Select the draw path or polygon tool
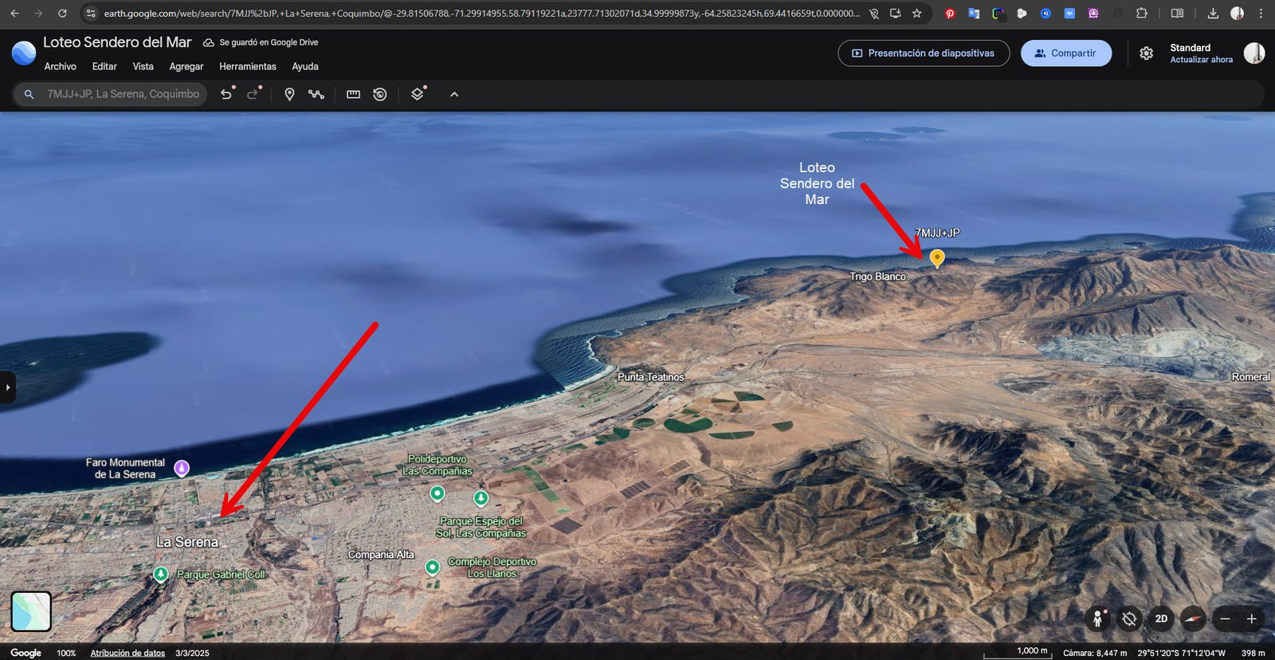Viewport: 1275px width, 660px height. (316, 94)
